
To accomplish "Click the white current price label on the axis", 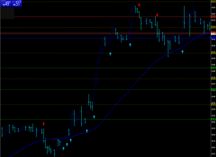I will 213,34.
